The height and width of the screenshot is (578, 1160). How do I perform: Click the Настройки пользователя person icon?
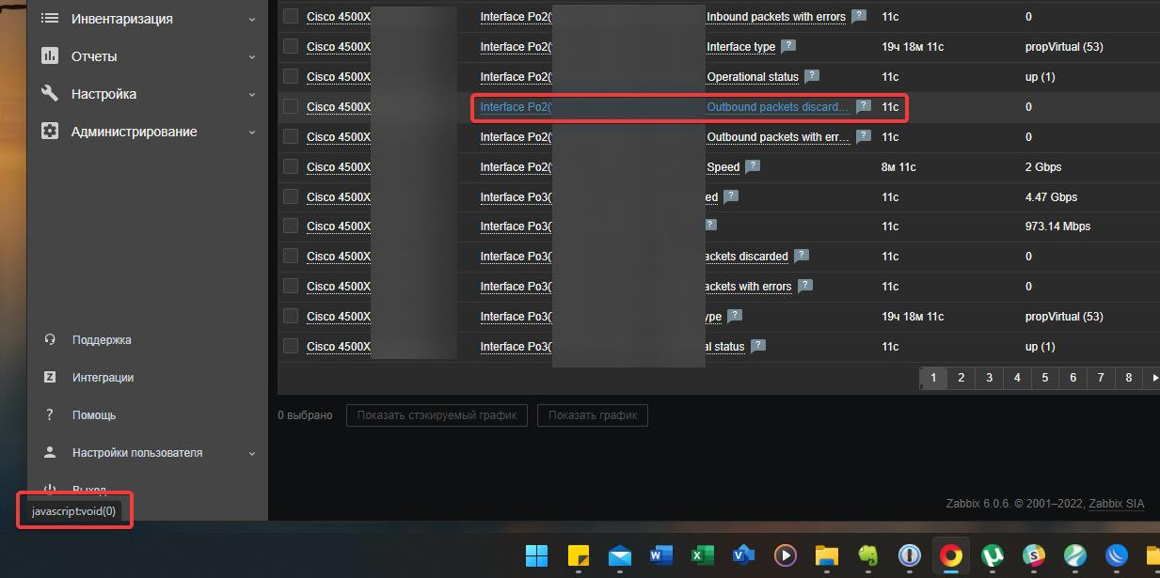[x=51, y=453]
